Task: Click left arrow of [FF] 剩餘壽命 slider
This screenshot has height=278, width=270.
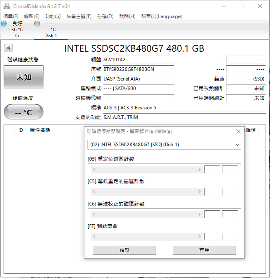Action: point(94,236)
